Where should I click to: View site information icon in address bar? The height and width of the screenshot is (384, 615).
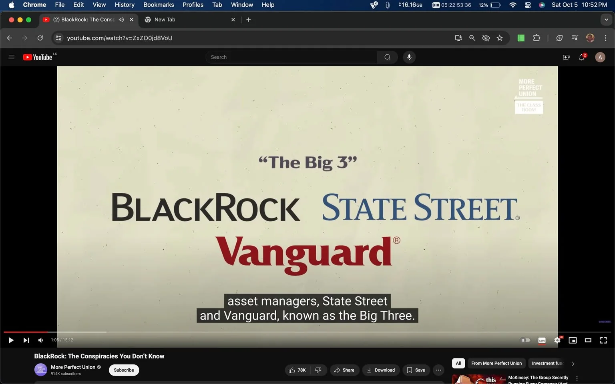click(58, 38)
